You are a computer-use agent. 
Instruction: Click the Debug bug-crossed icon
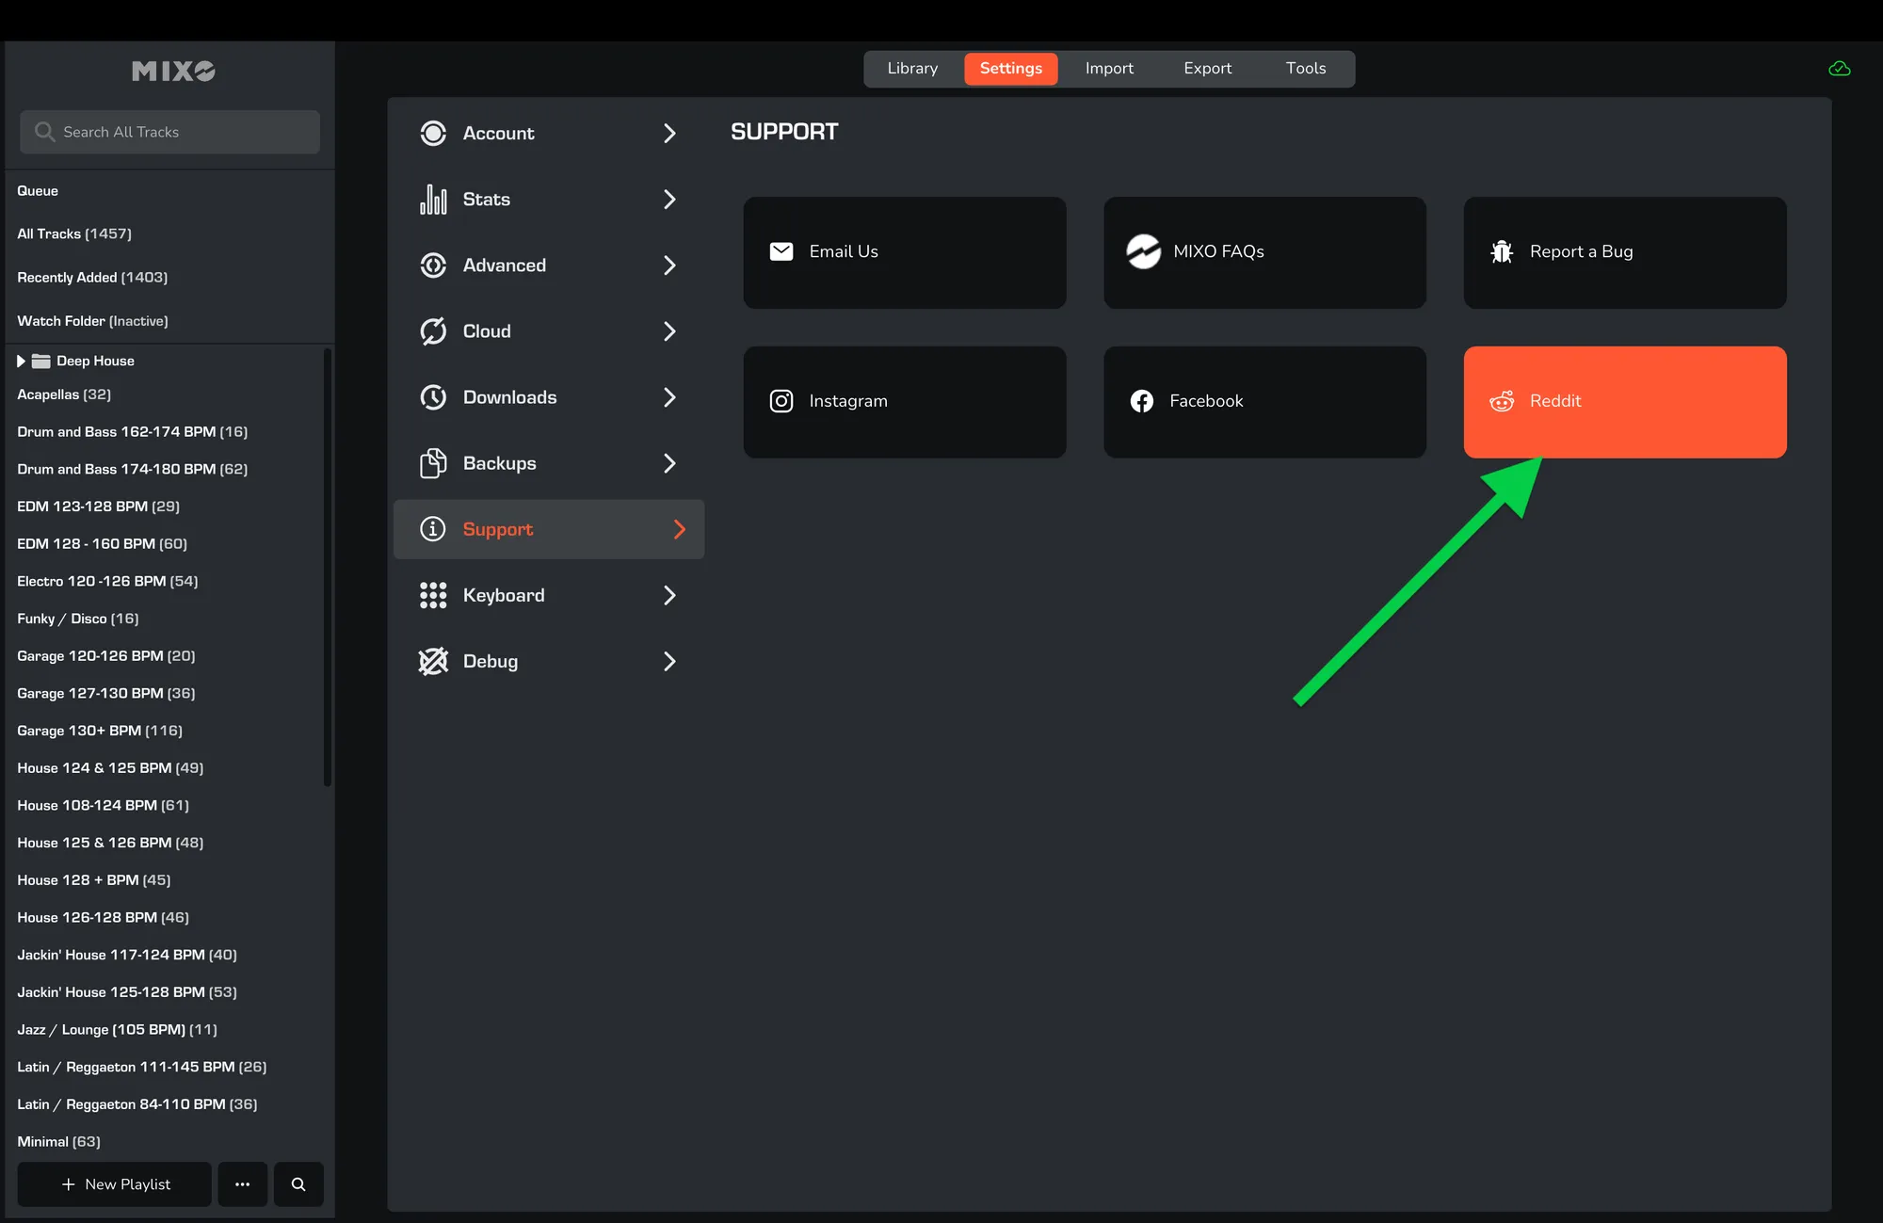click(x=433, y=662)
